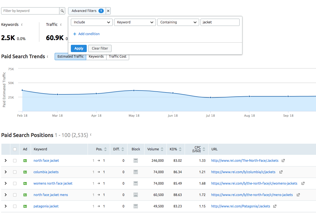Click the info icon beside Paid Search Positions
Image resolution: width=316 pixels, height=213 pixels.
click(x=91, y=134)
